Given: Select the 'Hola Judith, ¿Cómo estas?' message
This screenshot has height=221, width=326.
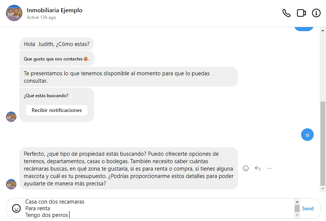Looking at the screenshot, I should [56, 44].
